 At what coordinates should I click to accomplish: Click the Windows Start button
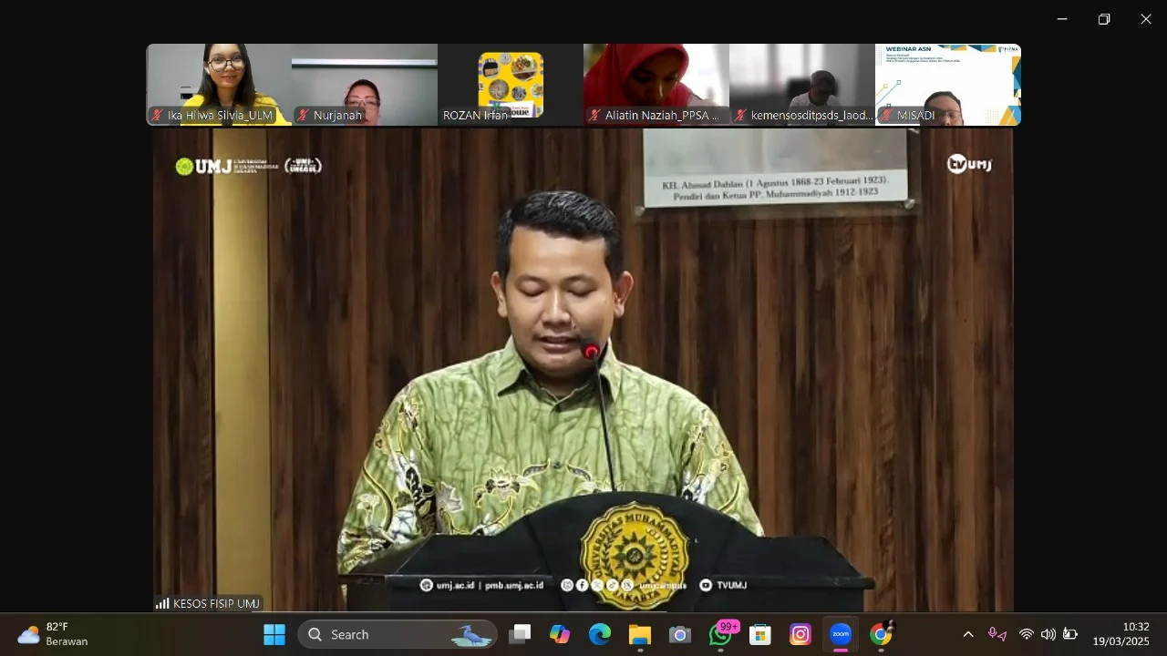coord(274,634)
